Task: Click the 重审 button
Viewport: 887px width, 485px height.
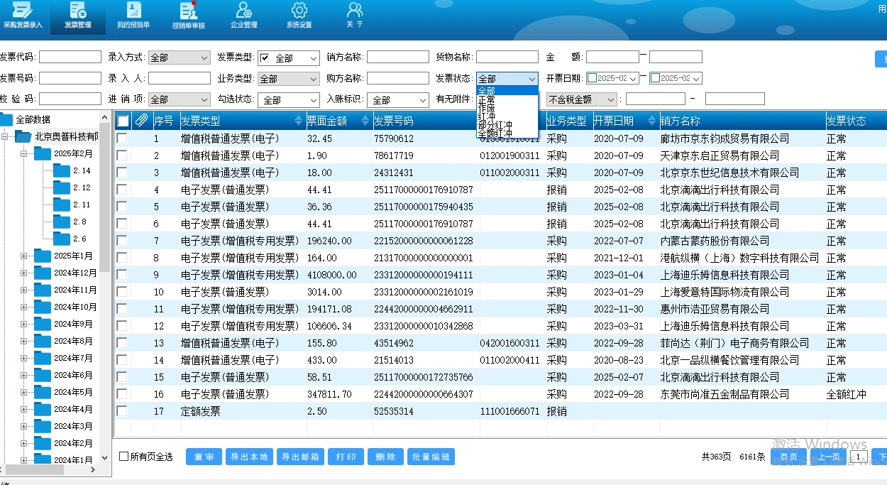Action: tap(204, 457)
